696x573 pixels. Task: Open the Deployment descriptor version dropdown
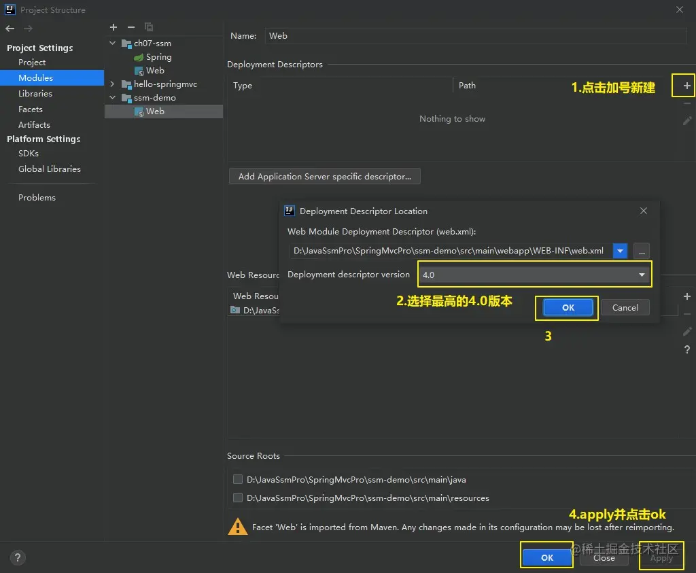(x=534, y=275)
